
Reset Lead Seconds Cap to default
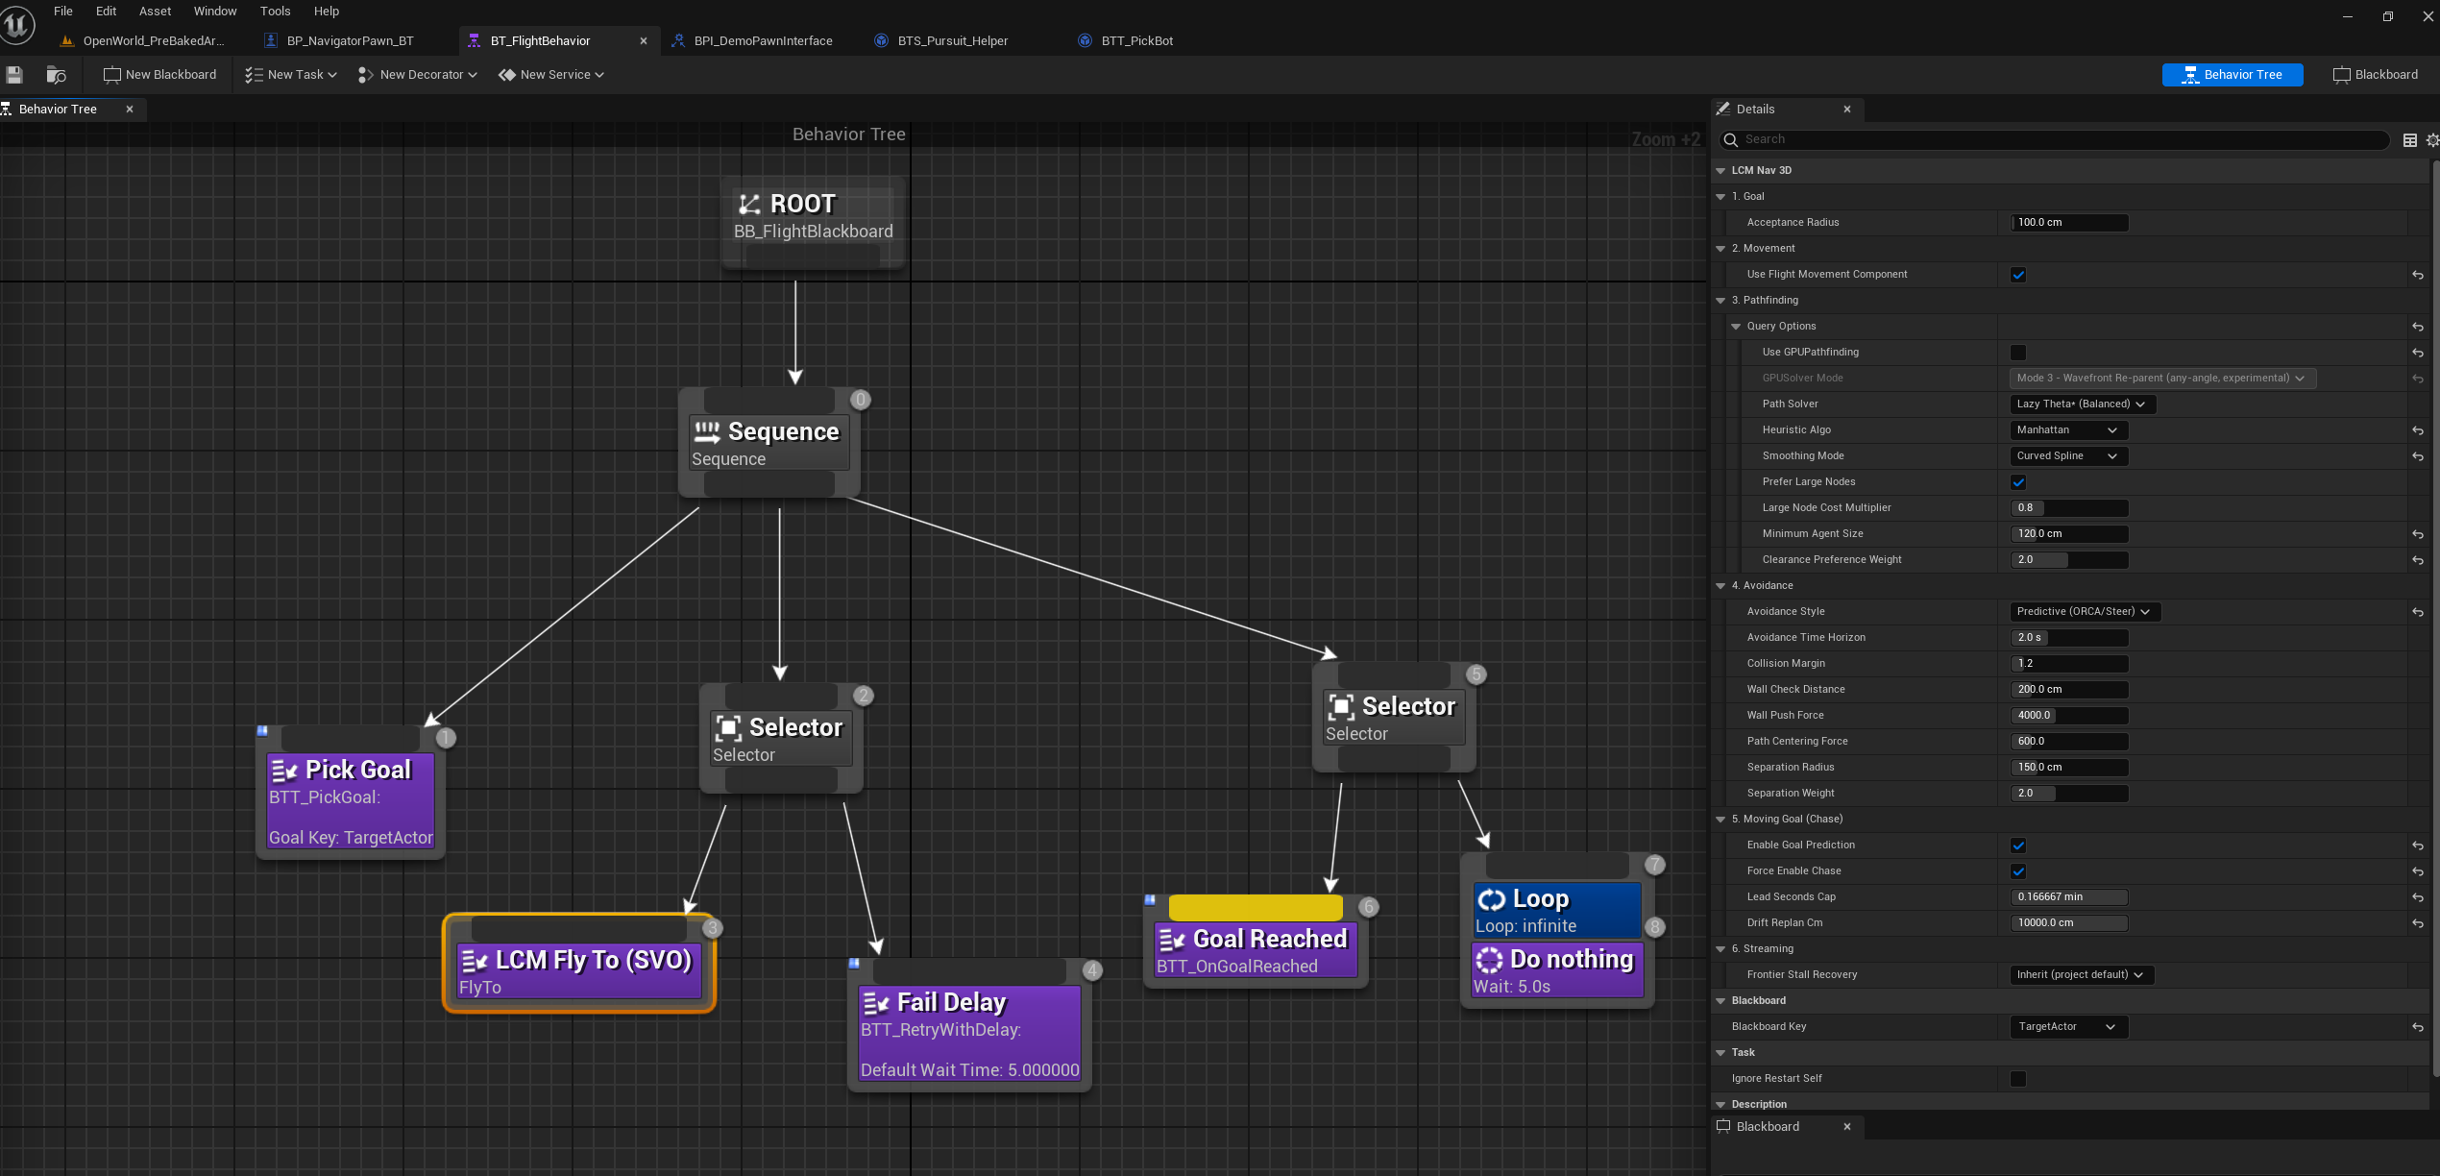click(2417, 897)
